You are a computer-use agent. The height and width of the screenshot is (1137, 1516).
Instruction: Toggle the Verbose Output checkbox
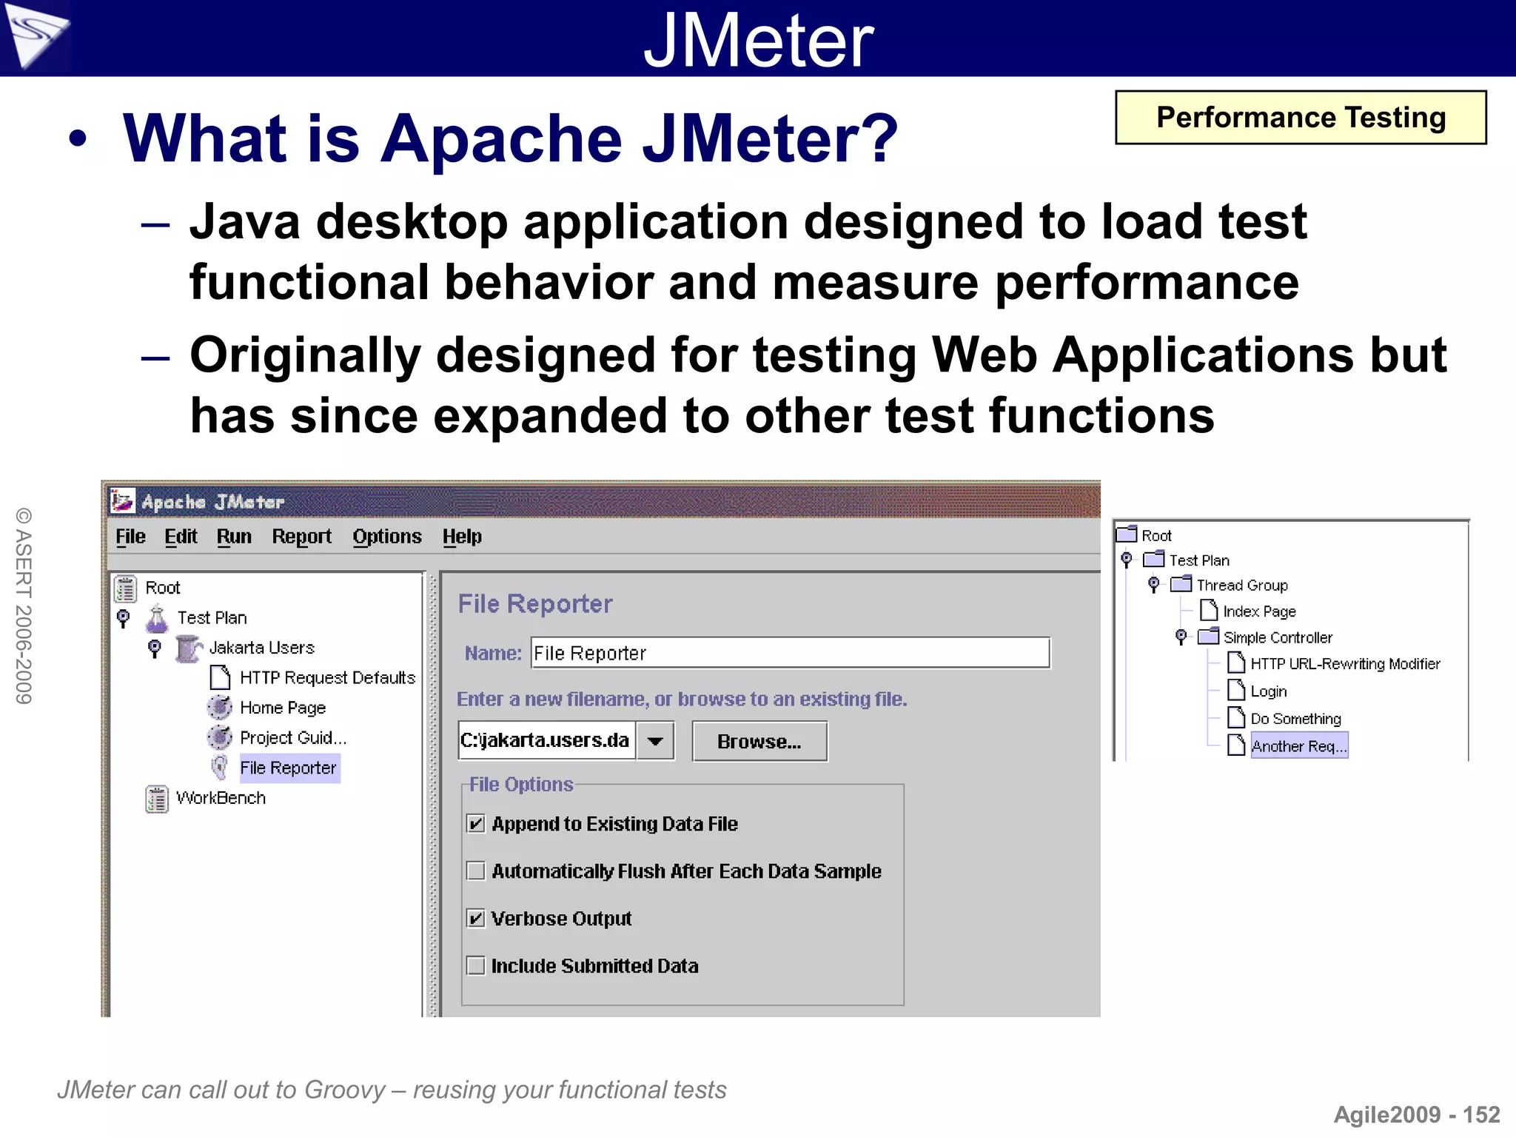coord(476,919)
